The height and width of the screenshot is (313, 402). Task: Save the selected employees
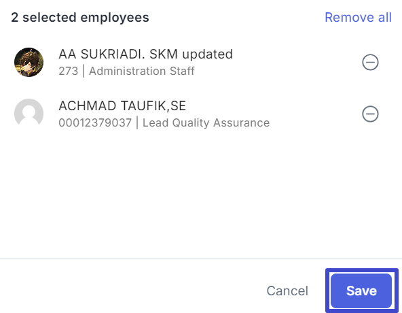point(361,291)
